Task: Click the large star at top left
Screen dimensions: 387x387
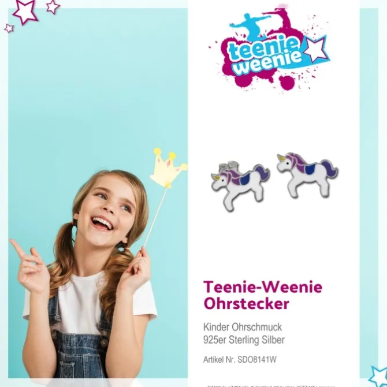Action: (25, 12)
